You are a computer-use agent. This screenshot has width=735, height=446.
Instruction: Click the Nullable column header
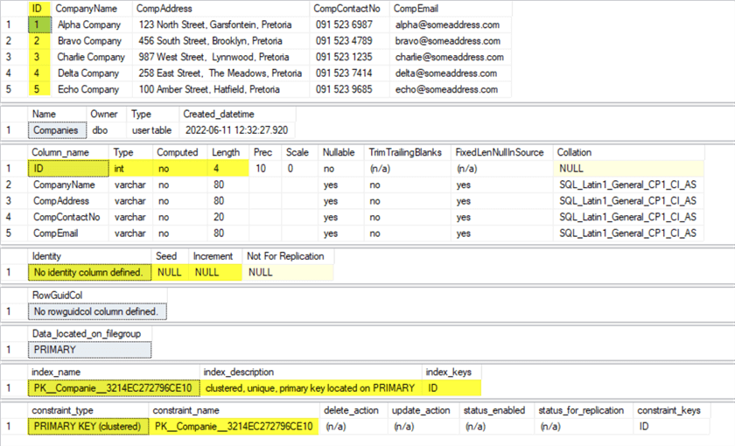pos(339,152)
